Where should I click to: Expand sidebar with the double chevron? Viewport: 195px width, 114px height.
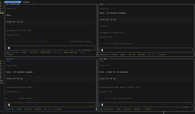coord(2,111)
